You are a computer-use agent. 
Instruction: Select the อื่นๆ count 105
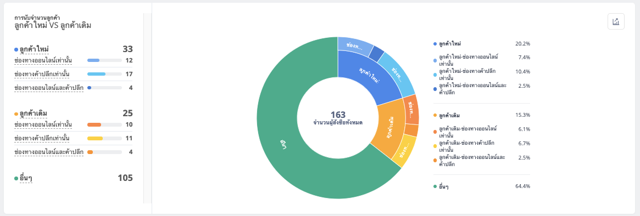click(x=125, y=178)
